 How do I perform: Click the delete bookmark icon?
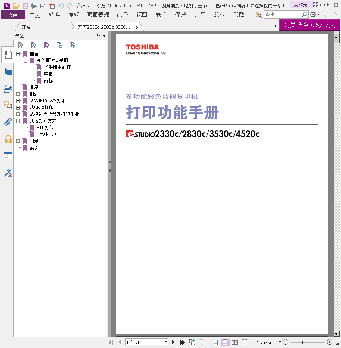pos(21,45)
